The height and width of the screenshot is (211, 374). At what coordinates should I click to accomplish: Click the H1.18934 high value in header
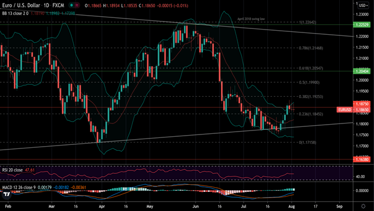click(111, 5)
